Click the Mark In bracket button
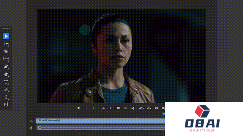243x136 pixels. tap(86, 108)
